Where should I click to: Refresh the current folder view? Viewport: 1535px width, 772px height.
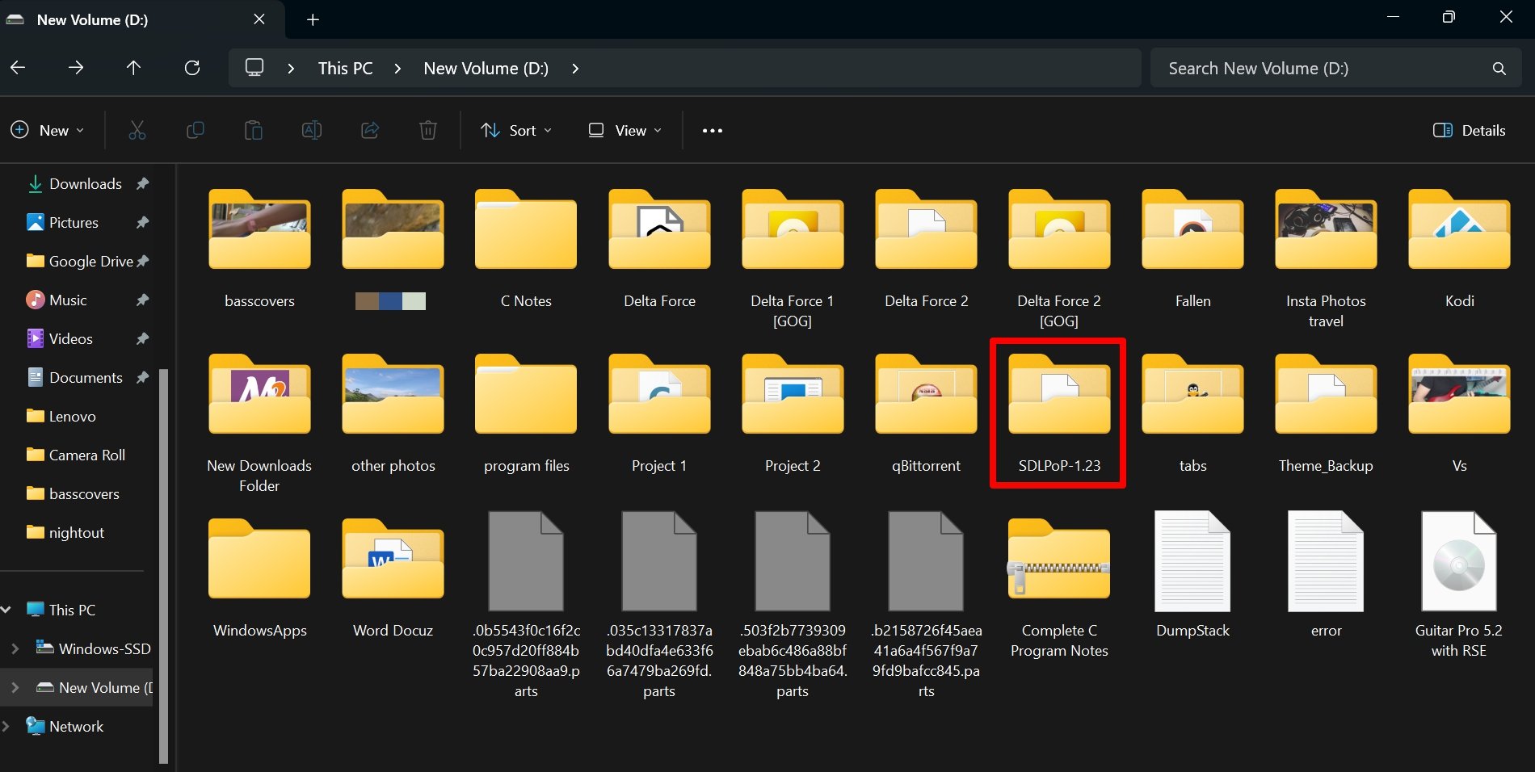click(x=192, y=68)
